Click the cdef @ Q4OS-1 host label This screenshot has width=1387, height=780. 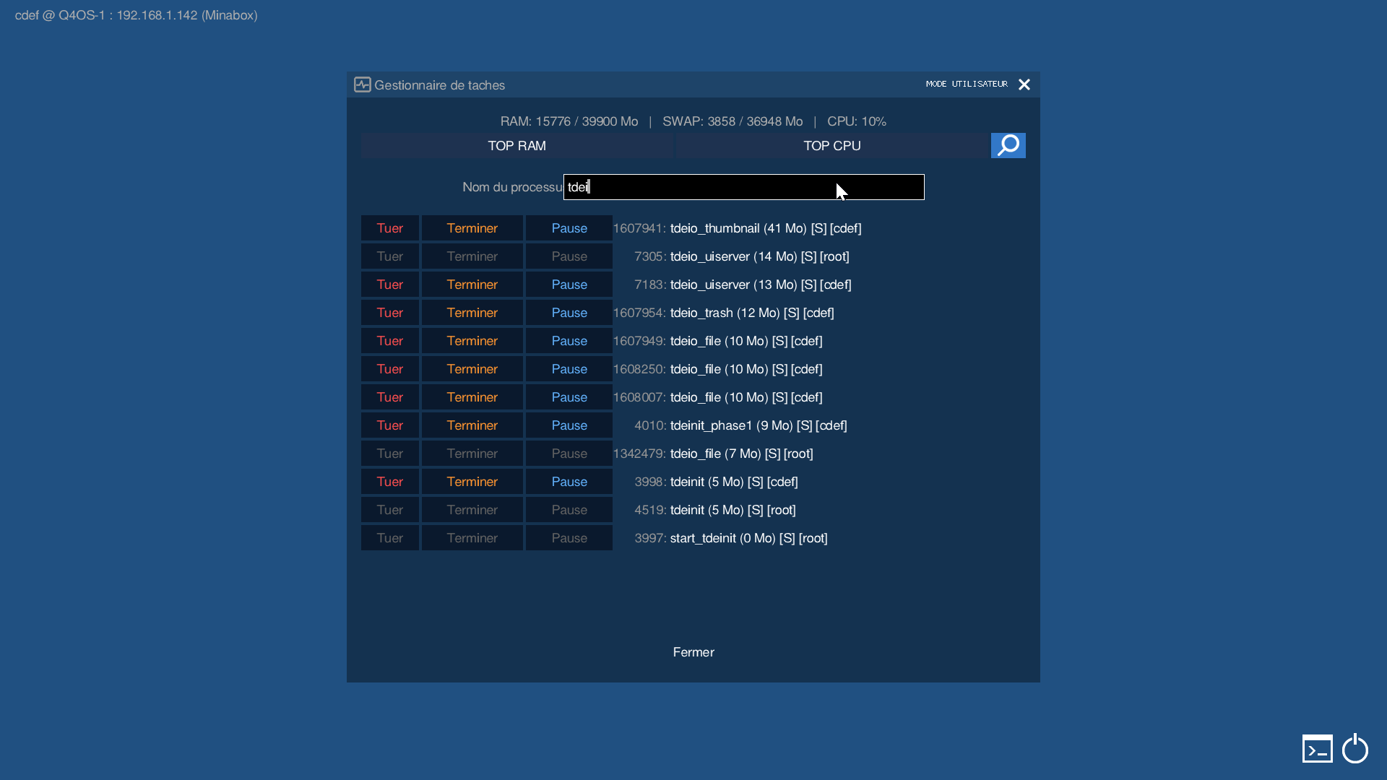136,15
